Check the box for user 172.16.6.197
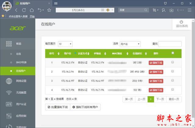Image resolution: width=195 pixels, height=128 pixels. point(172,80)
